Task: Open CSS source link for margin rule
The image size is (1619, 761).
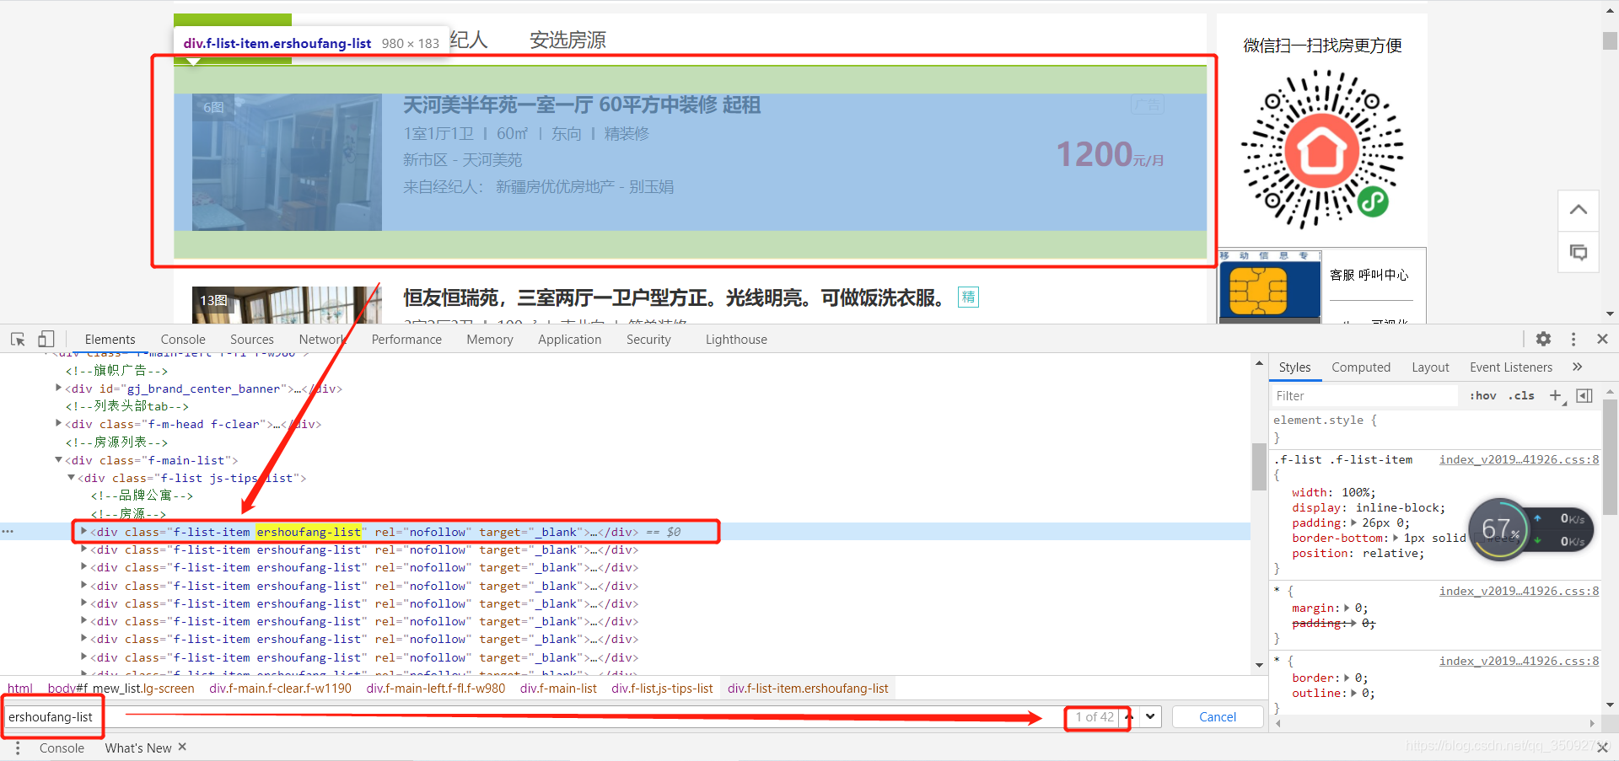Action: (x=1519, y=591)
